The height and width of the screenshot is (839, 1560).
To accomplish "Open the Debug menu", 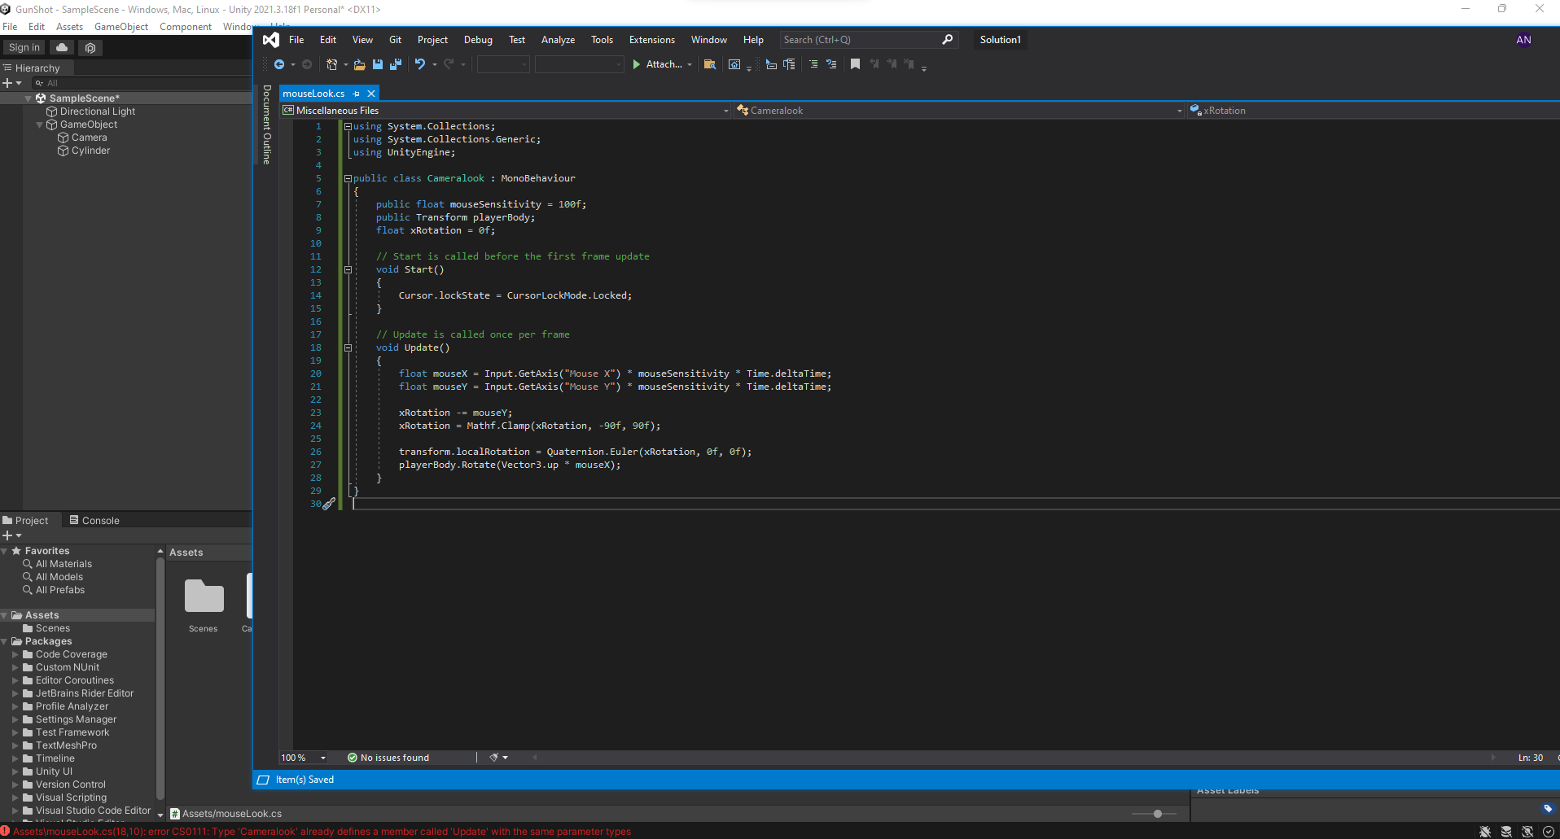I will pyautogui.click(x=478, y=40).
